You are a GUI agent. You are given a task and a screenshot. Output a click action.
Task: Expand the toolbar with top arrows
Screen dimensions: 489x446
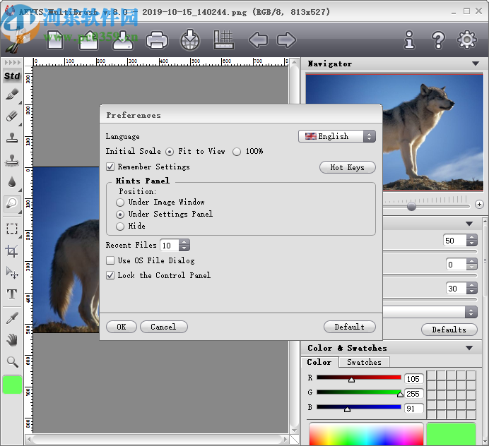pos(12,62)
